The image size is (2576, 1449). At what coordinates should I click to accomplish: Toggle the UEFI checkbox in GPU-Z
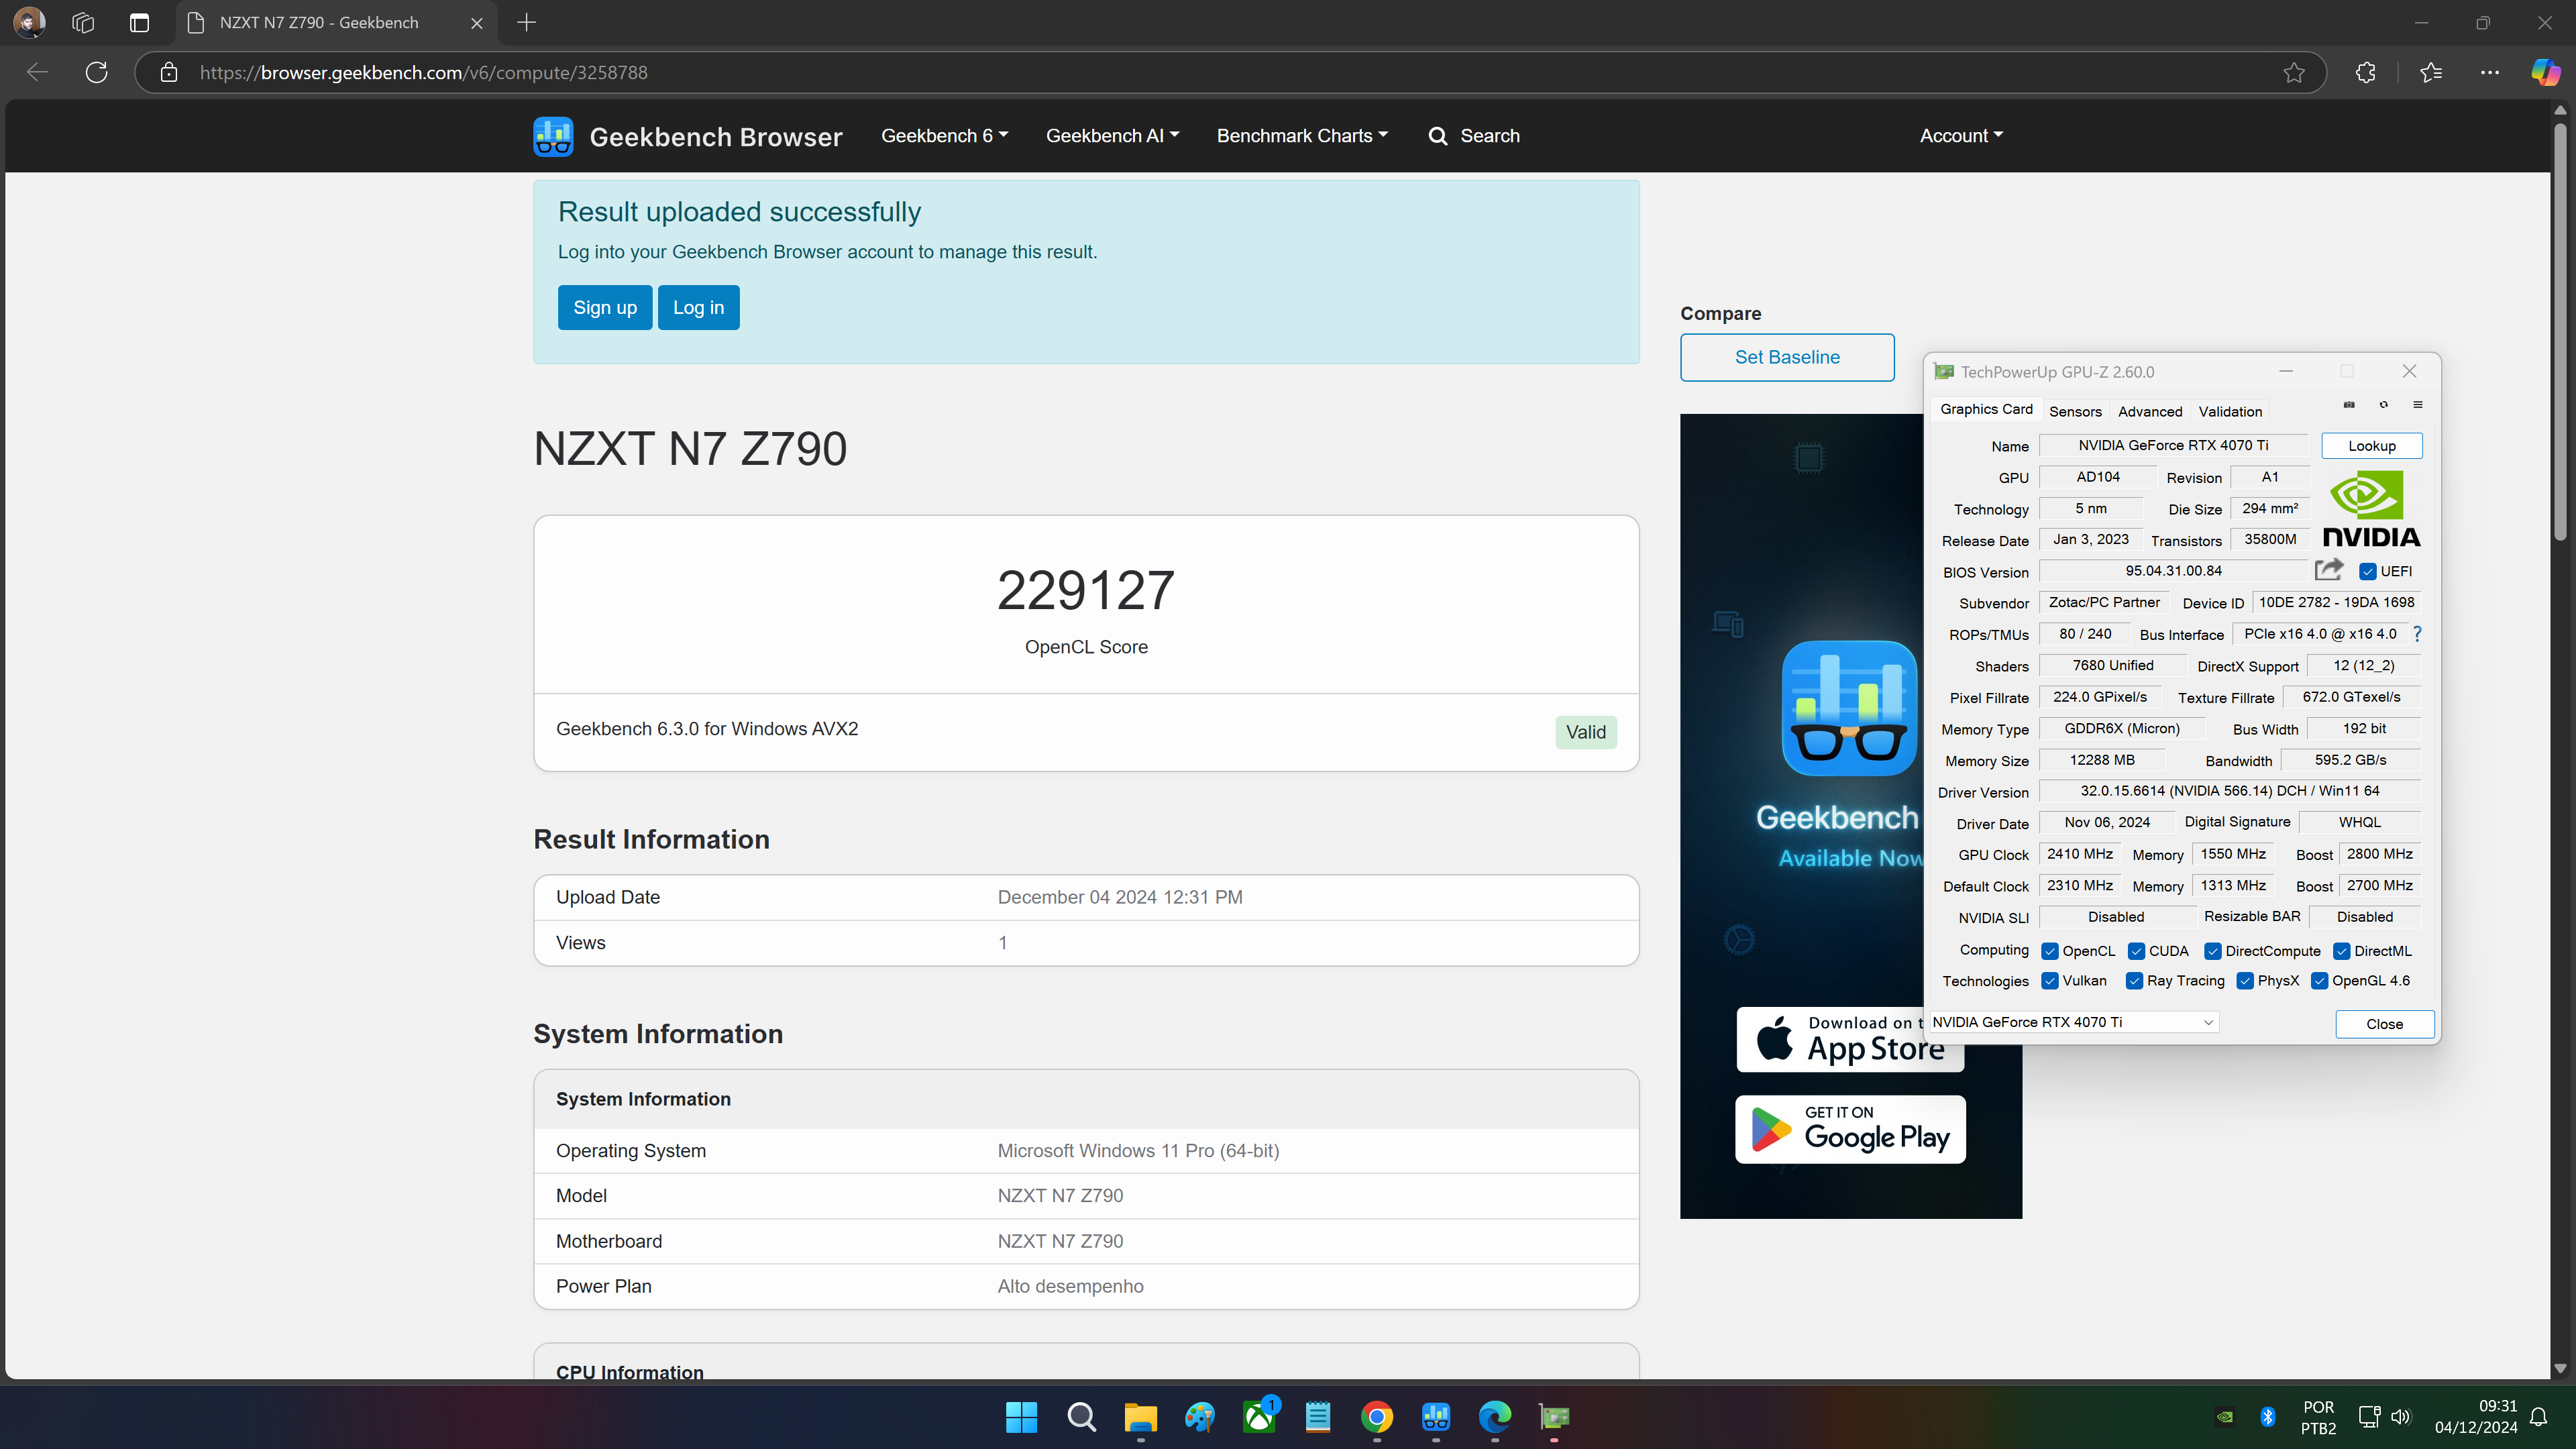coord(2368,572)
